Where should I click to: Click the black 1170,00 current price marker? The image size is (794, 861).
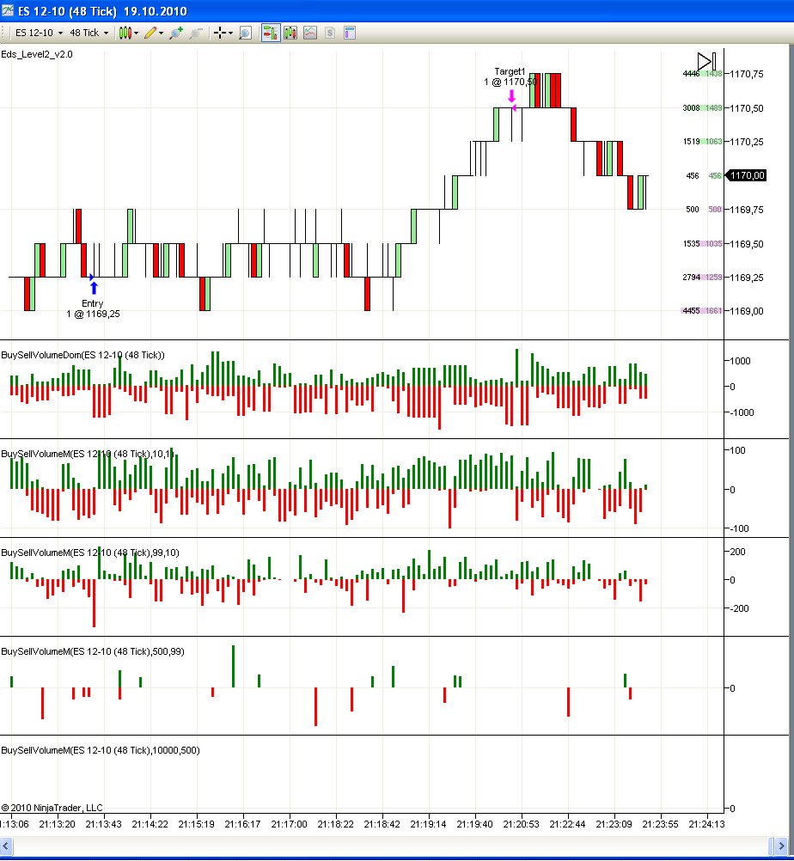(746, 175)
